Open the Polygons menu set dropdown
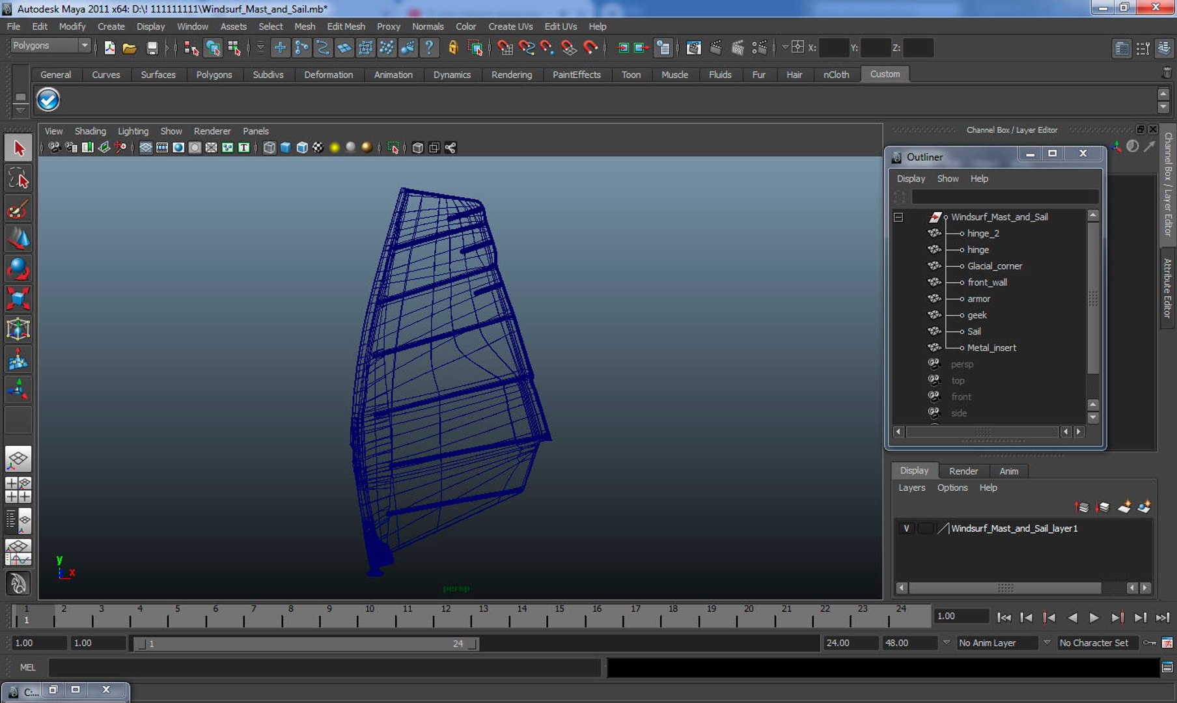This screenshot has width=1177, height=703. click(84, 46)
